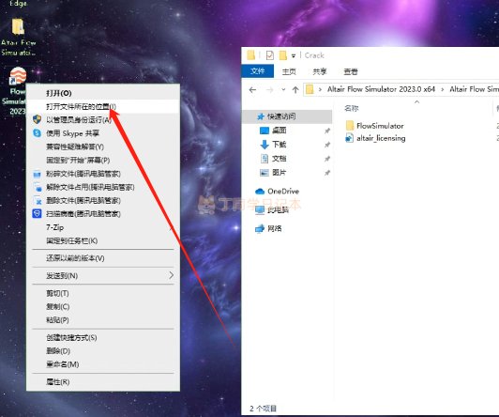This screenshot has height=417, width=499.
Task: Expand the 发送到(N) submenu arrow
Action: 172,275
